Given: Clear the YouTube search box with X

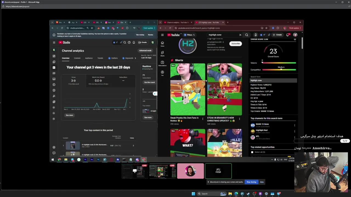Looking at the screenshot, I should 240,35.
